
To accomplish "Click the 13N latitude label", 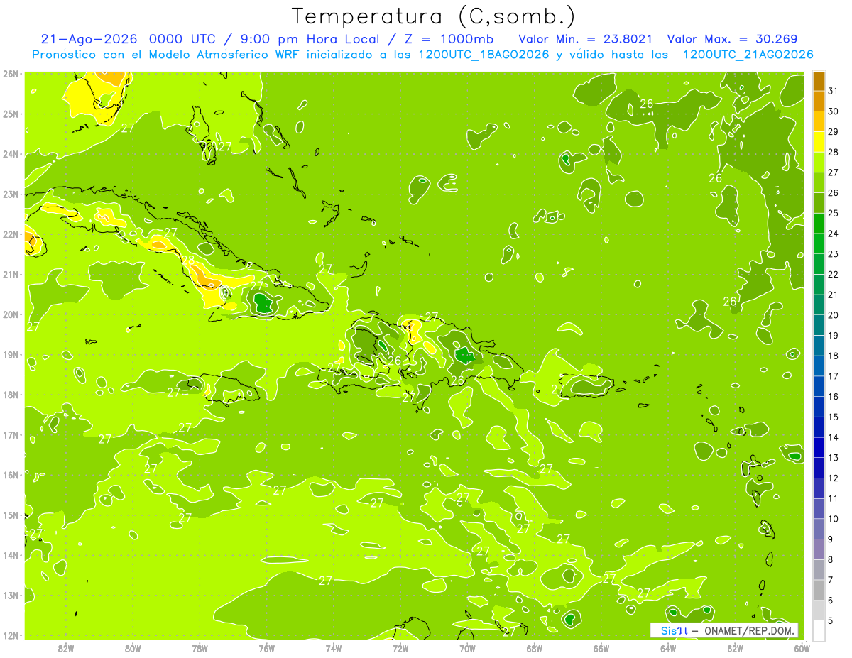I will 11,596.
